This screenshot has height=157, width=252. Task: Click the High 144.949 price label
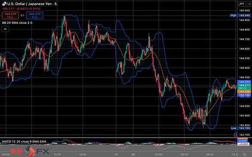[x=240, y=15]
